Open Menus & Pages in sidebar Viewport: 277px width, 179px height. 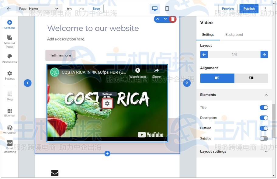[x=10, y=41]
